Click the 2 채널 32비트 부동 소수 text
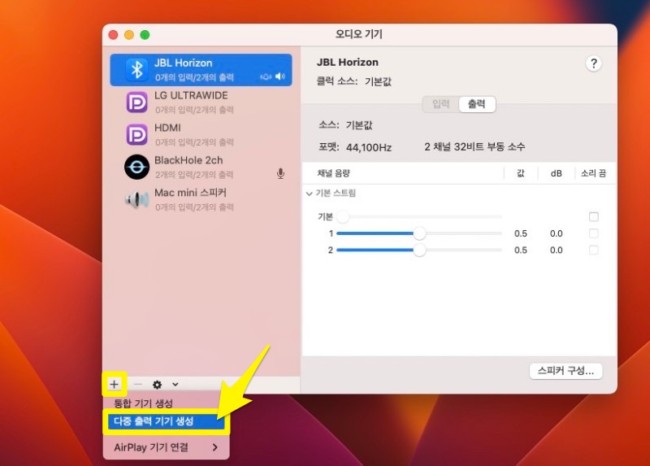 point(474,146)
